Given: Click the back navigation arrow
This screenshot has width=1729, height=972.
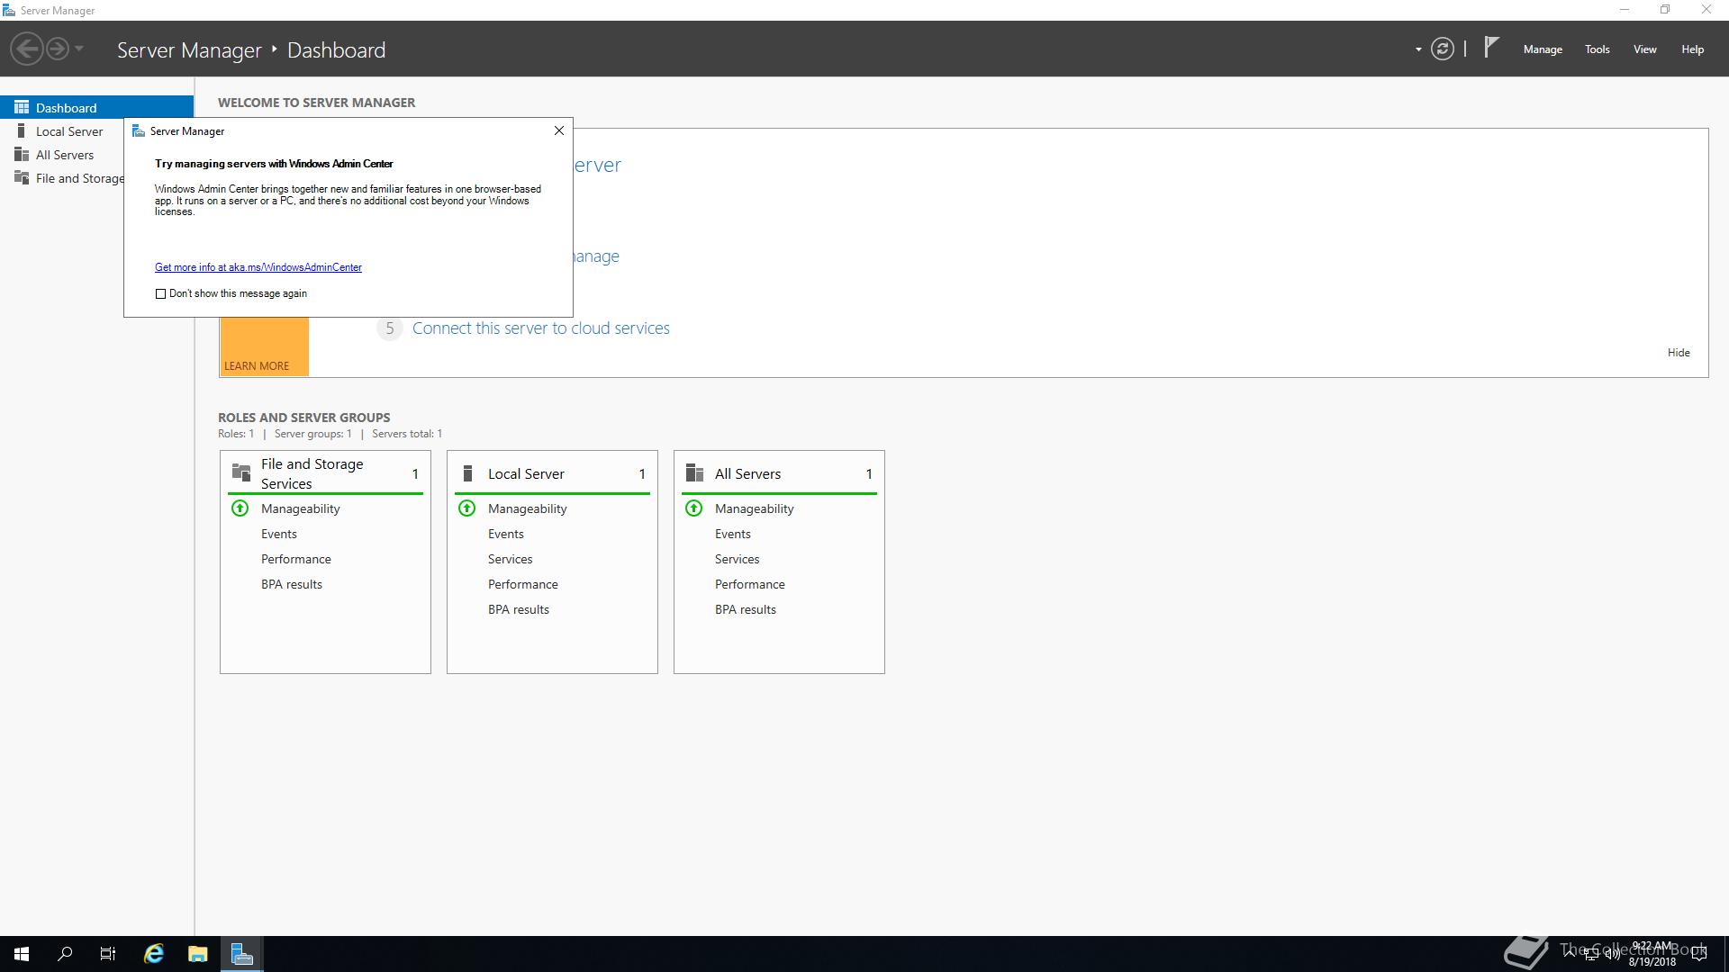Looking at the screenshot, I should click(x=27, y=49).
